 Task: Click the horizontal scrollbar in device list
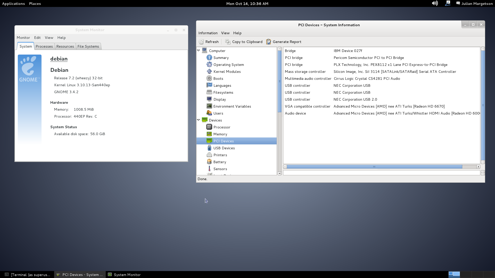pyautogui.click(x=374, y=167)
